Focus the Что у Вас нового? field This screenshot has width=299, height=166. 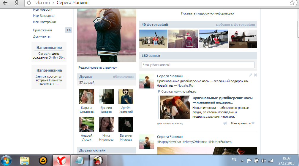(198, 65)
